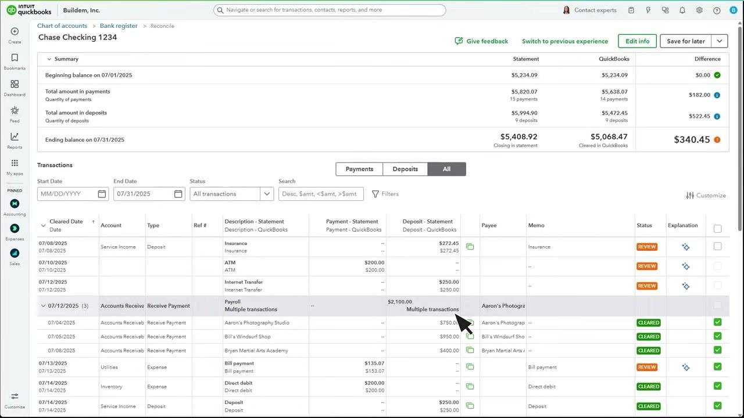Collapse the Cleared Date column header chevron
This screenshot has width=744, height=418.
pos(43,225)
